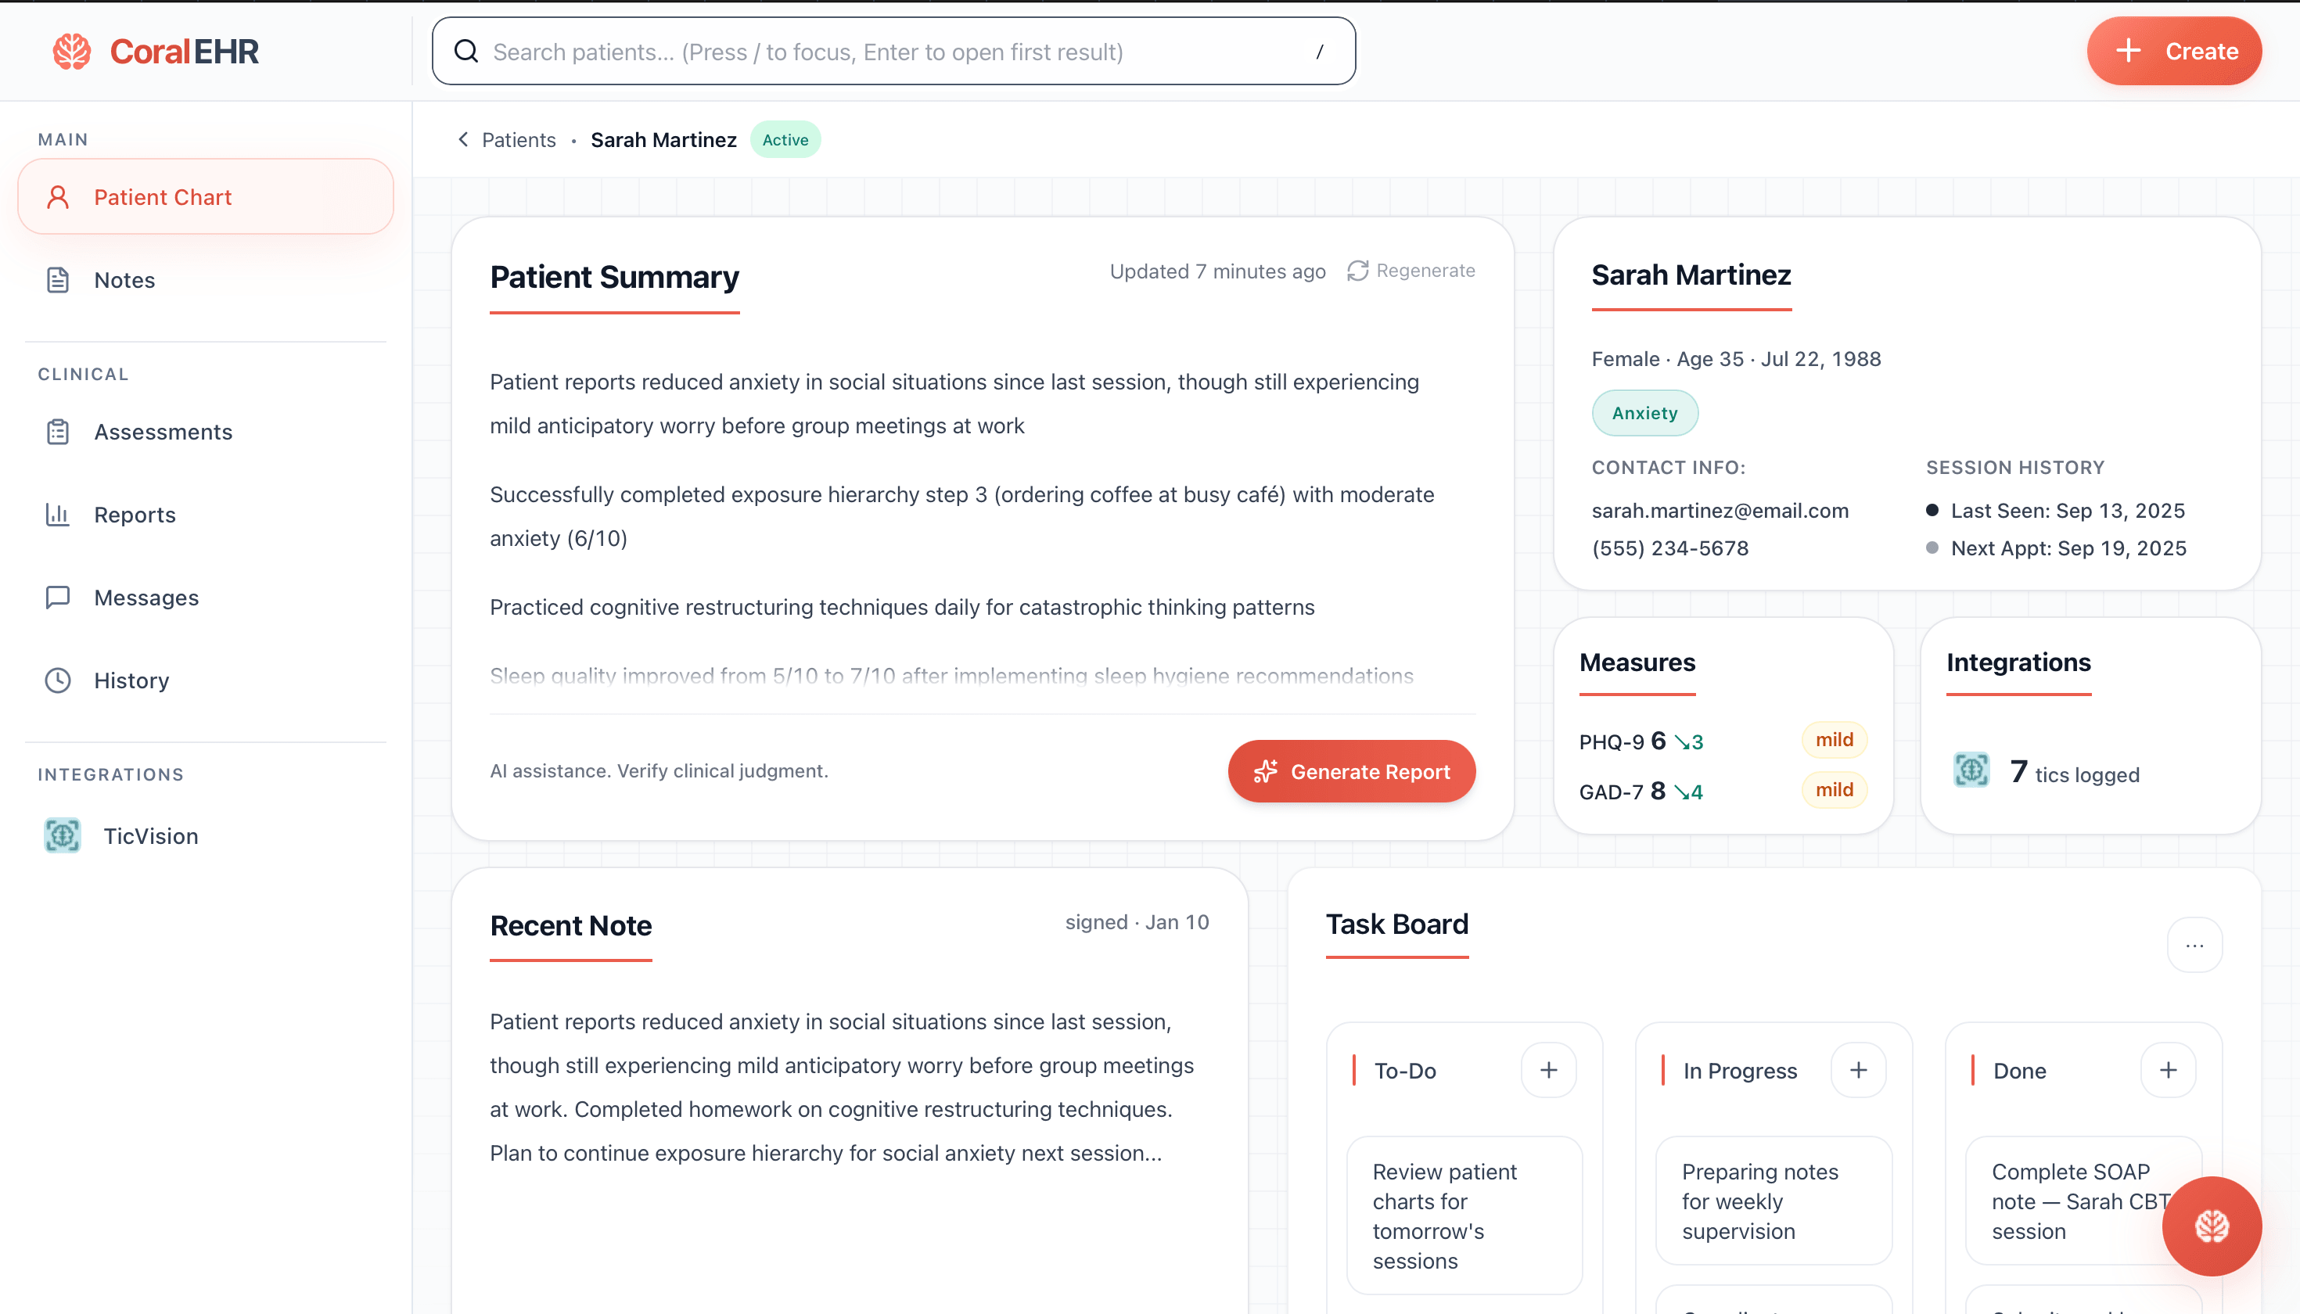Open the Reports section
The height and width of the screenshot is (1314, 2300).
click(135, 515)
